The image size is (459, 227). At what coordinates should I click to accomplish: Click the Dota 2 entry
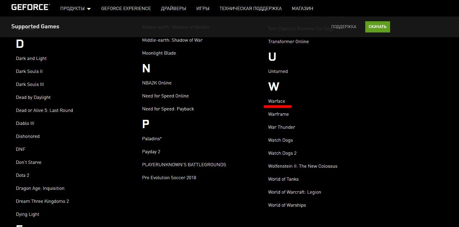22,175
